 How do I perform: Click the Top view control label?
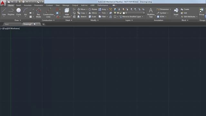tap(5, 28)
